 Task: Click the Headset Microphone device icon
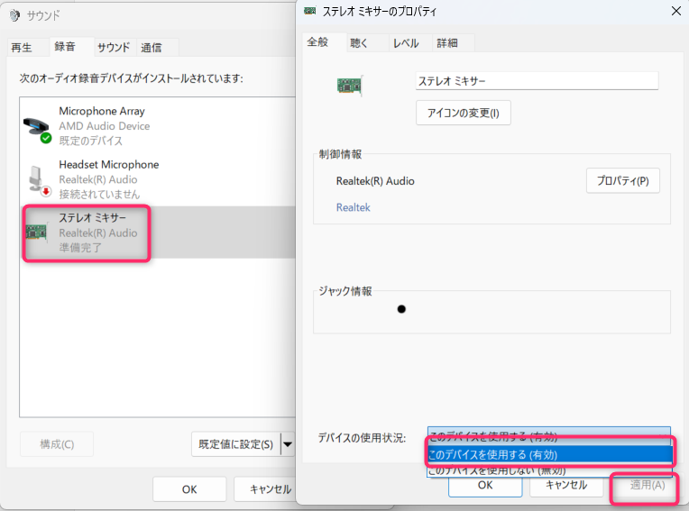click(x=38, y=179)
